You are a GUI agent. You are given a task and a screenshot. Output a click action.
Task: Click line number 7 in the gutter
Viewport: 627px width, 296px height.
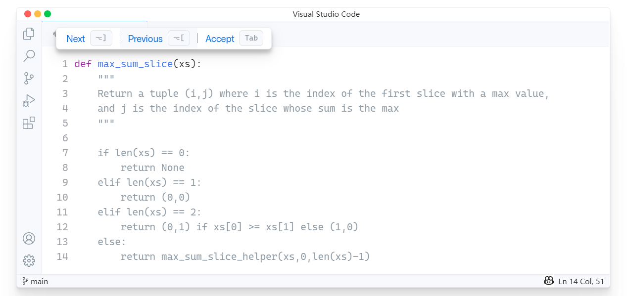pyautogui.click(x=65, y=153)
